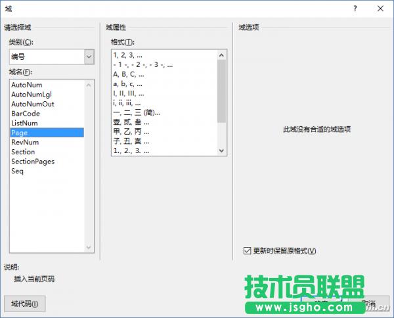Choose the 1, 2, 3 number format
This screenshot has width=394, height=318.
[x=128, y=56]
